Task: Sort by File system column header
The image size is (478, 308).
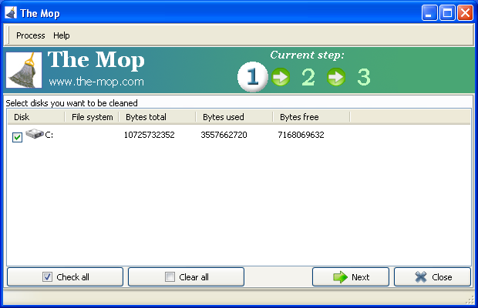Action: pos(92,117)
